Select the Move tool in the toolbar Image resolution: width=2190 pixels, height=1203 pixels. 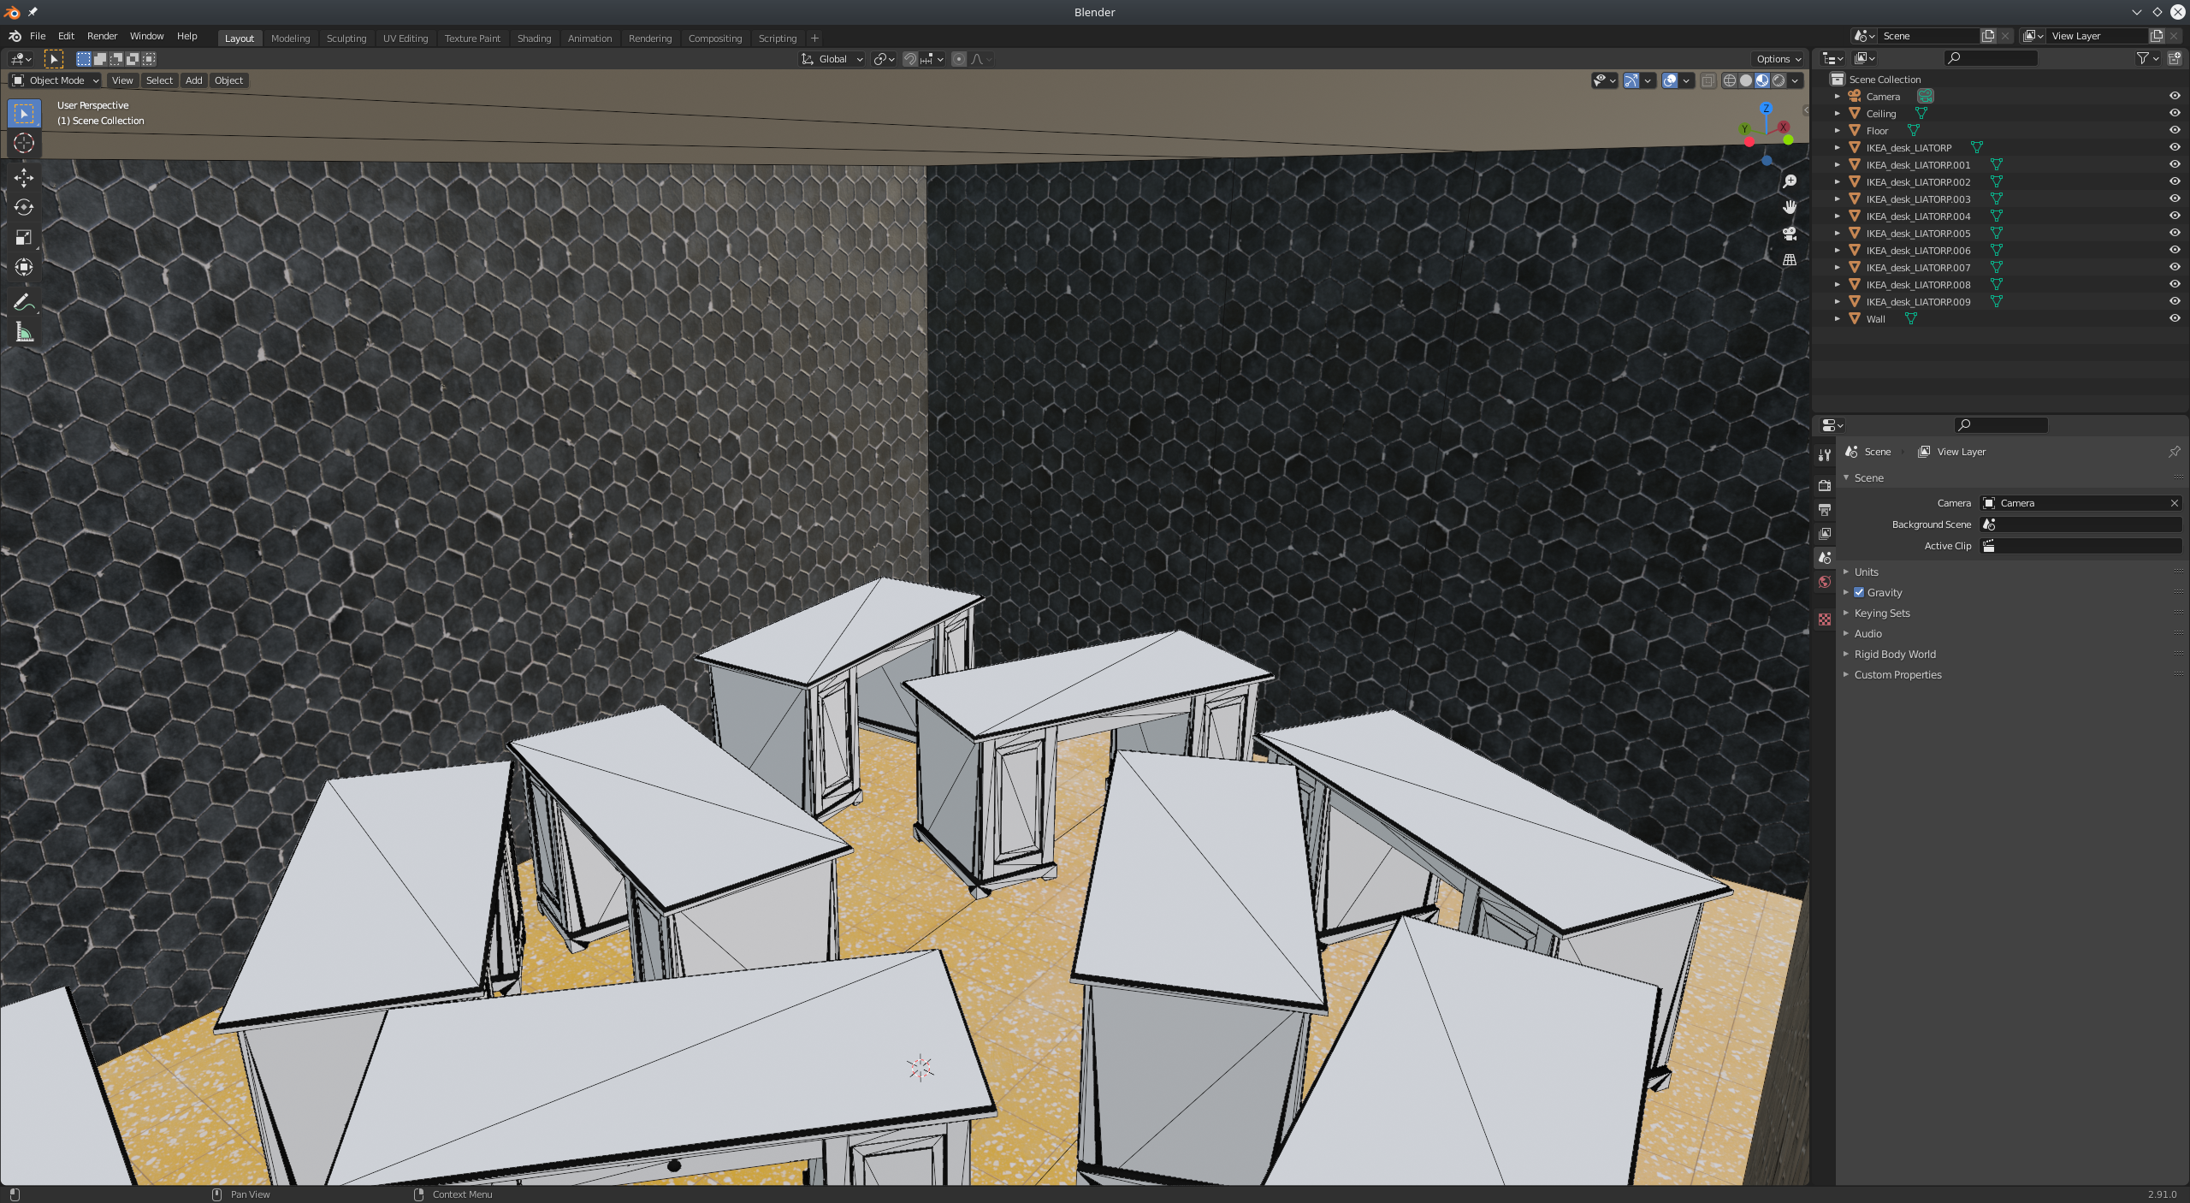(x=23, y=177)
